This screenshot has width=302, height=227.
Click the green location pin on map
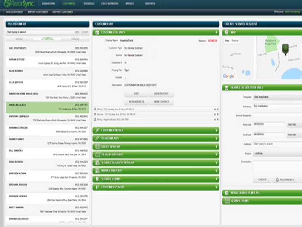(x=285, y=50)
